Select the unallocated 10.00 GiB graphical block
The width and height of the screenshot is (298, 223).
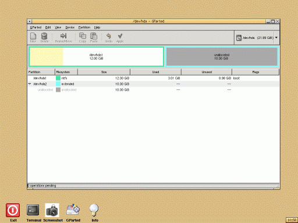222,57
